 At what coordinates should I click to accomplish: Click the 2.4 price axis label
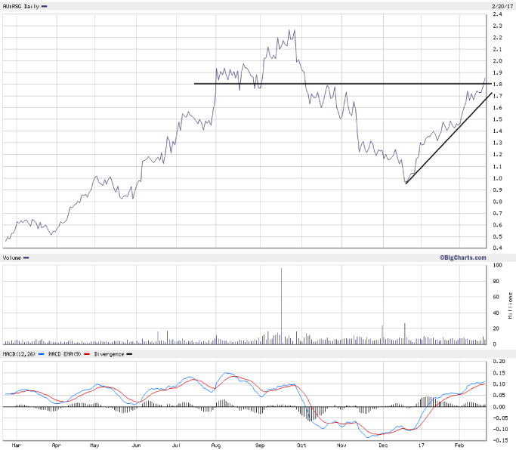[x=499, y=14]
